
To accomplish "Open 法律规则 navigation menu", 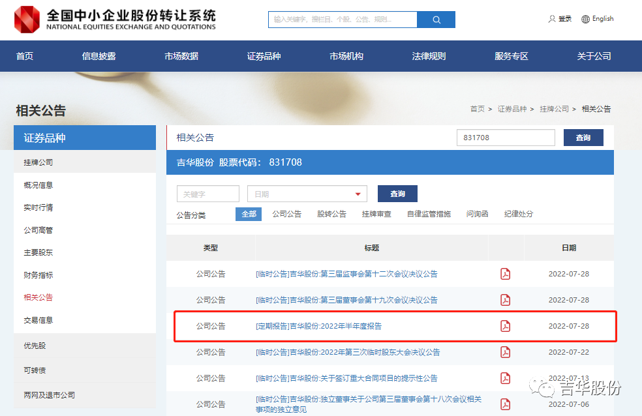I will [x=429, y=56].
